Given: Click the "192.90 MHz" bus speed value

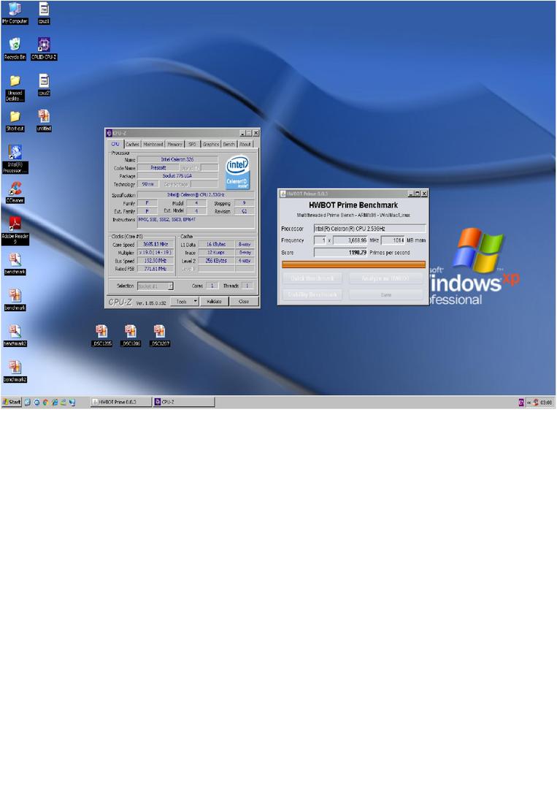Looking at the screenshot, I should pos(155,261).
